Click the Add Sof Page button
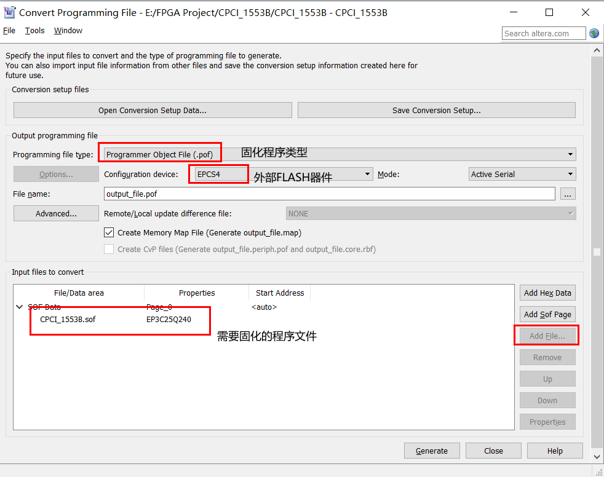Viewport: 604px width, 477px height. [x=547, y=314]
